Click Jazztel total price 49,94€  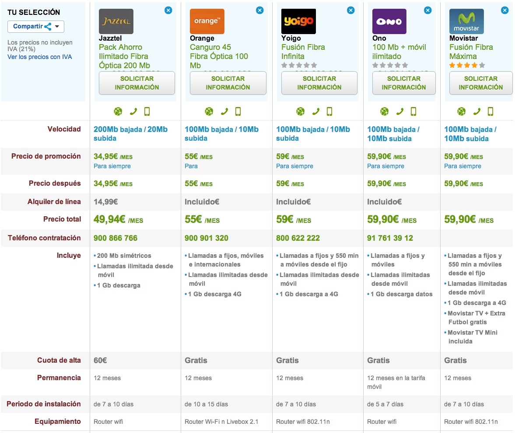pos(118,219)
